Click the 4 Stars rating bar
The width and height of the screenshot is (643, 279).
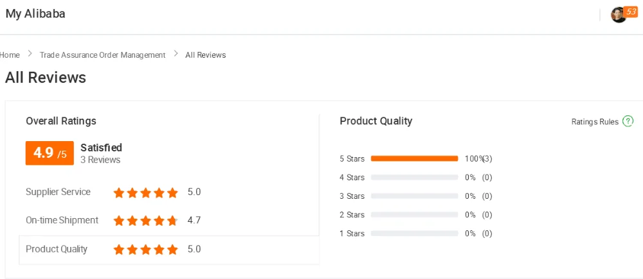[414, 177]
